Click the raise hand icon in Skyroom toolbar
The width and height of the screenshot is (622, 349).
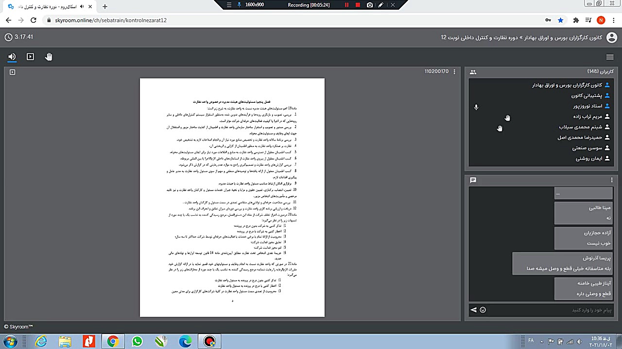pos(49,57)
